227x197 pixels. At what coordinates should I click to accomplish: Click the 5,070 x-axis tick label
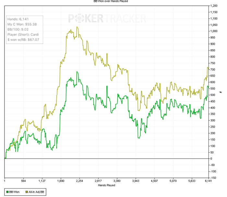(x=173, y=181)
